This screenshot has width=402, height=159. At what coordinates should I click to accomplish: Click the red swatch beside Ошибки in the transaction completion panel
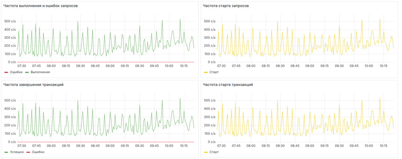coord(28,152)
